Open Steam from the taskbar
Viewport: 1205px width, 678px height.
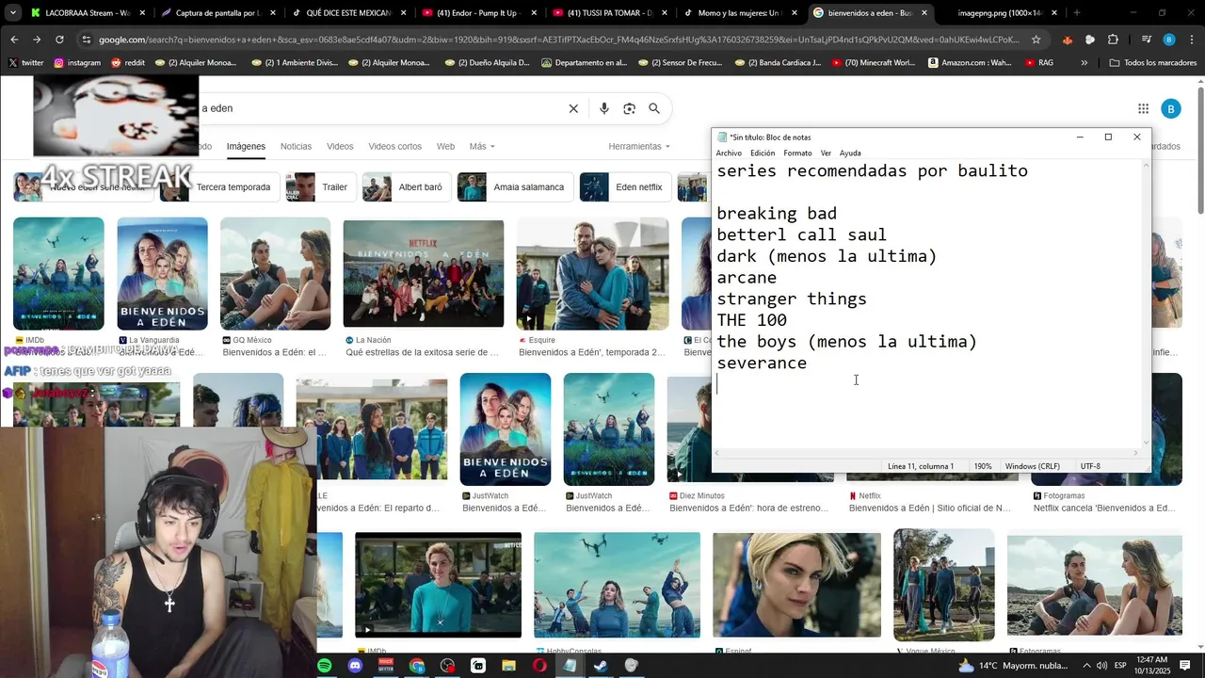(601, 666)
